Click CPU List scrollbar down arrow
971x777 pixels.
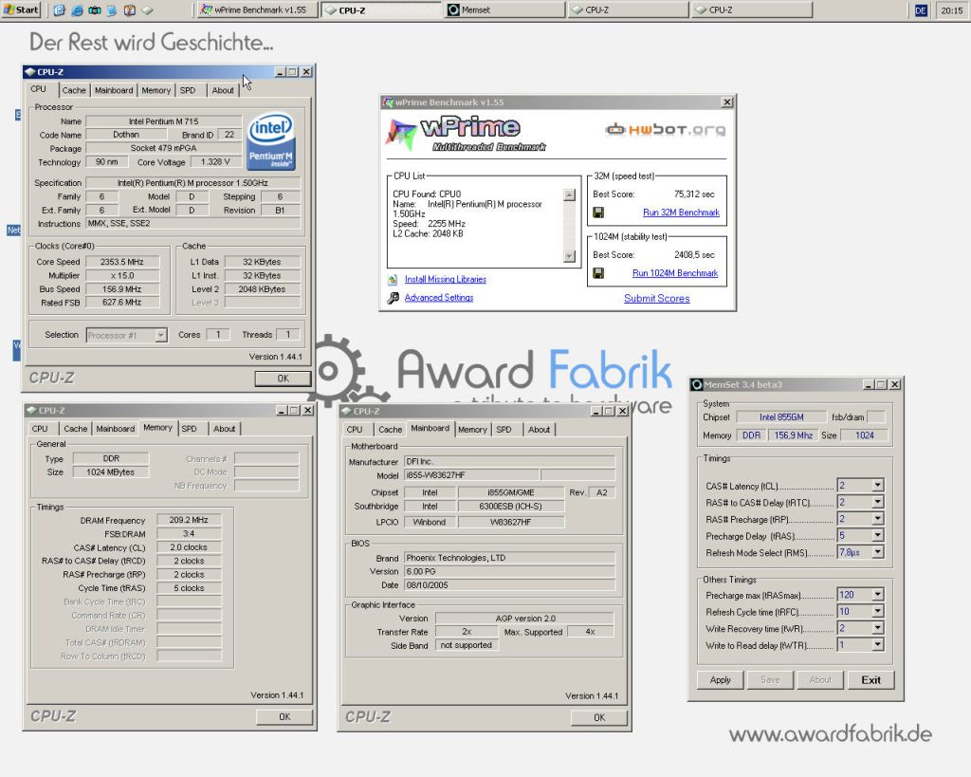569,256
